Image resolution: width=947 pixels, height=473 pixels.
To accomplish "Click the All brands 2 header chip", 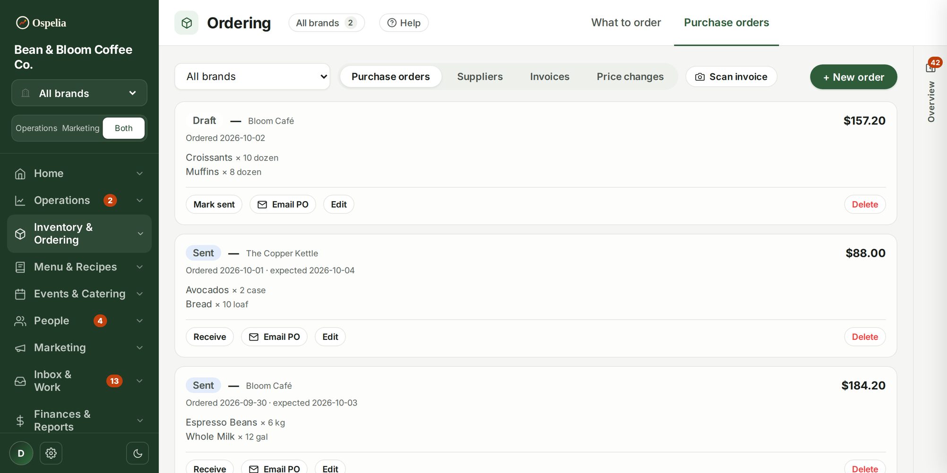I will tap(327, 23).
